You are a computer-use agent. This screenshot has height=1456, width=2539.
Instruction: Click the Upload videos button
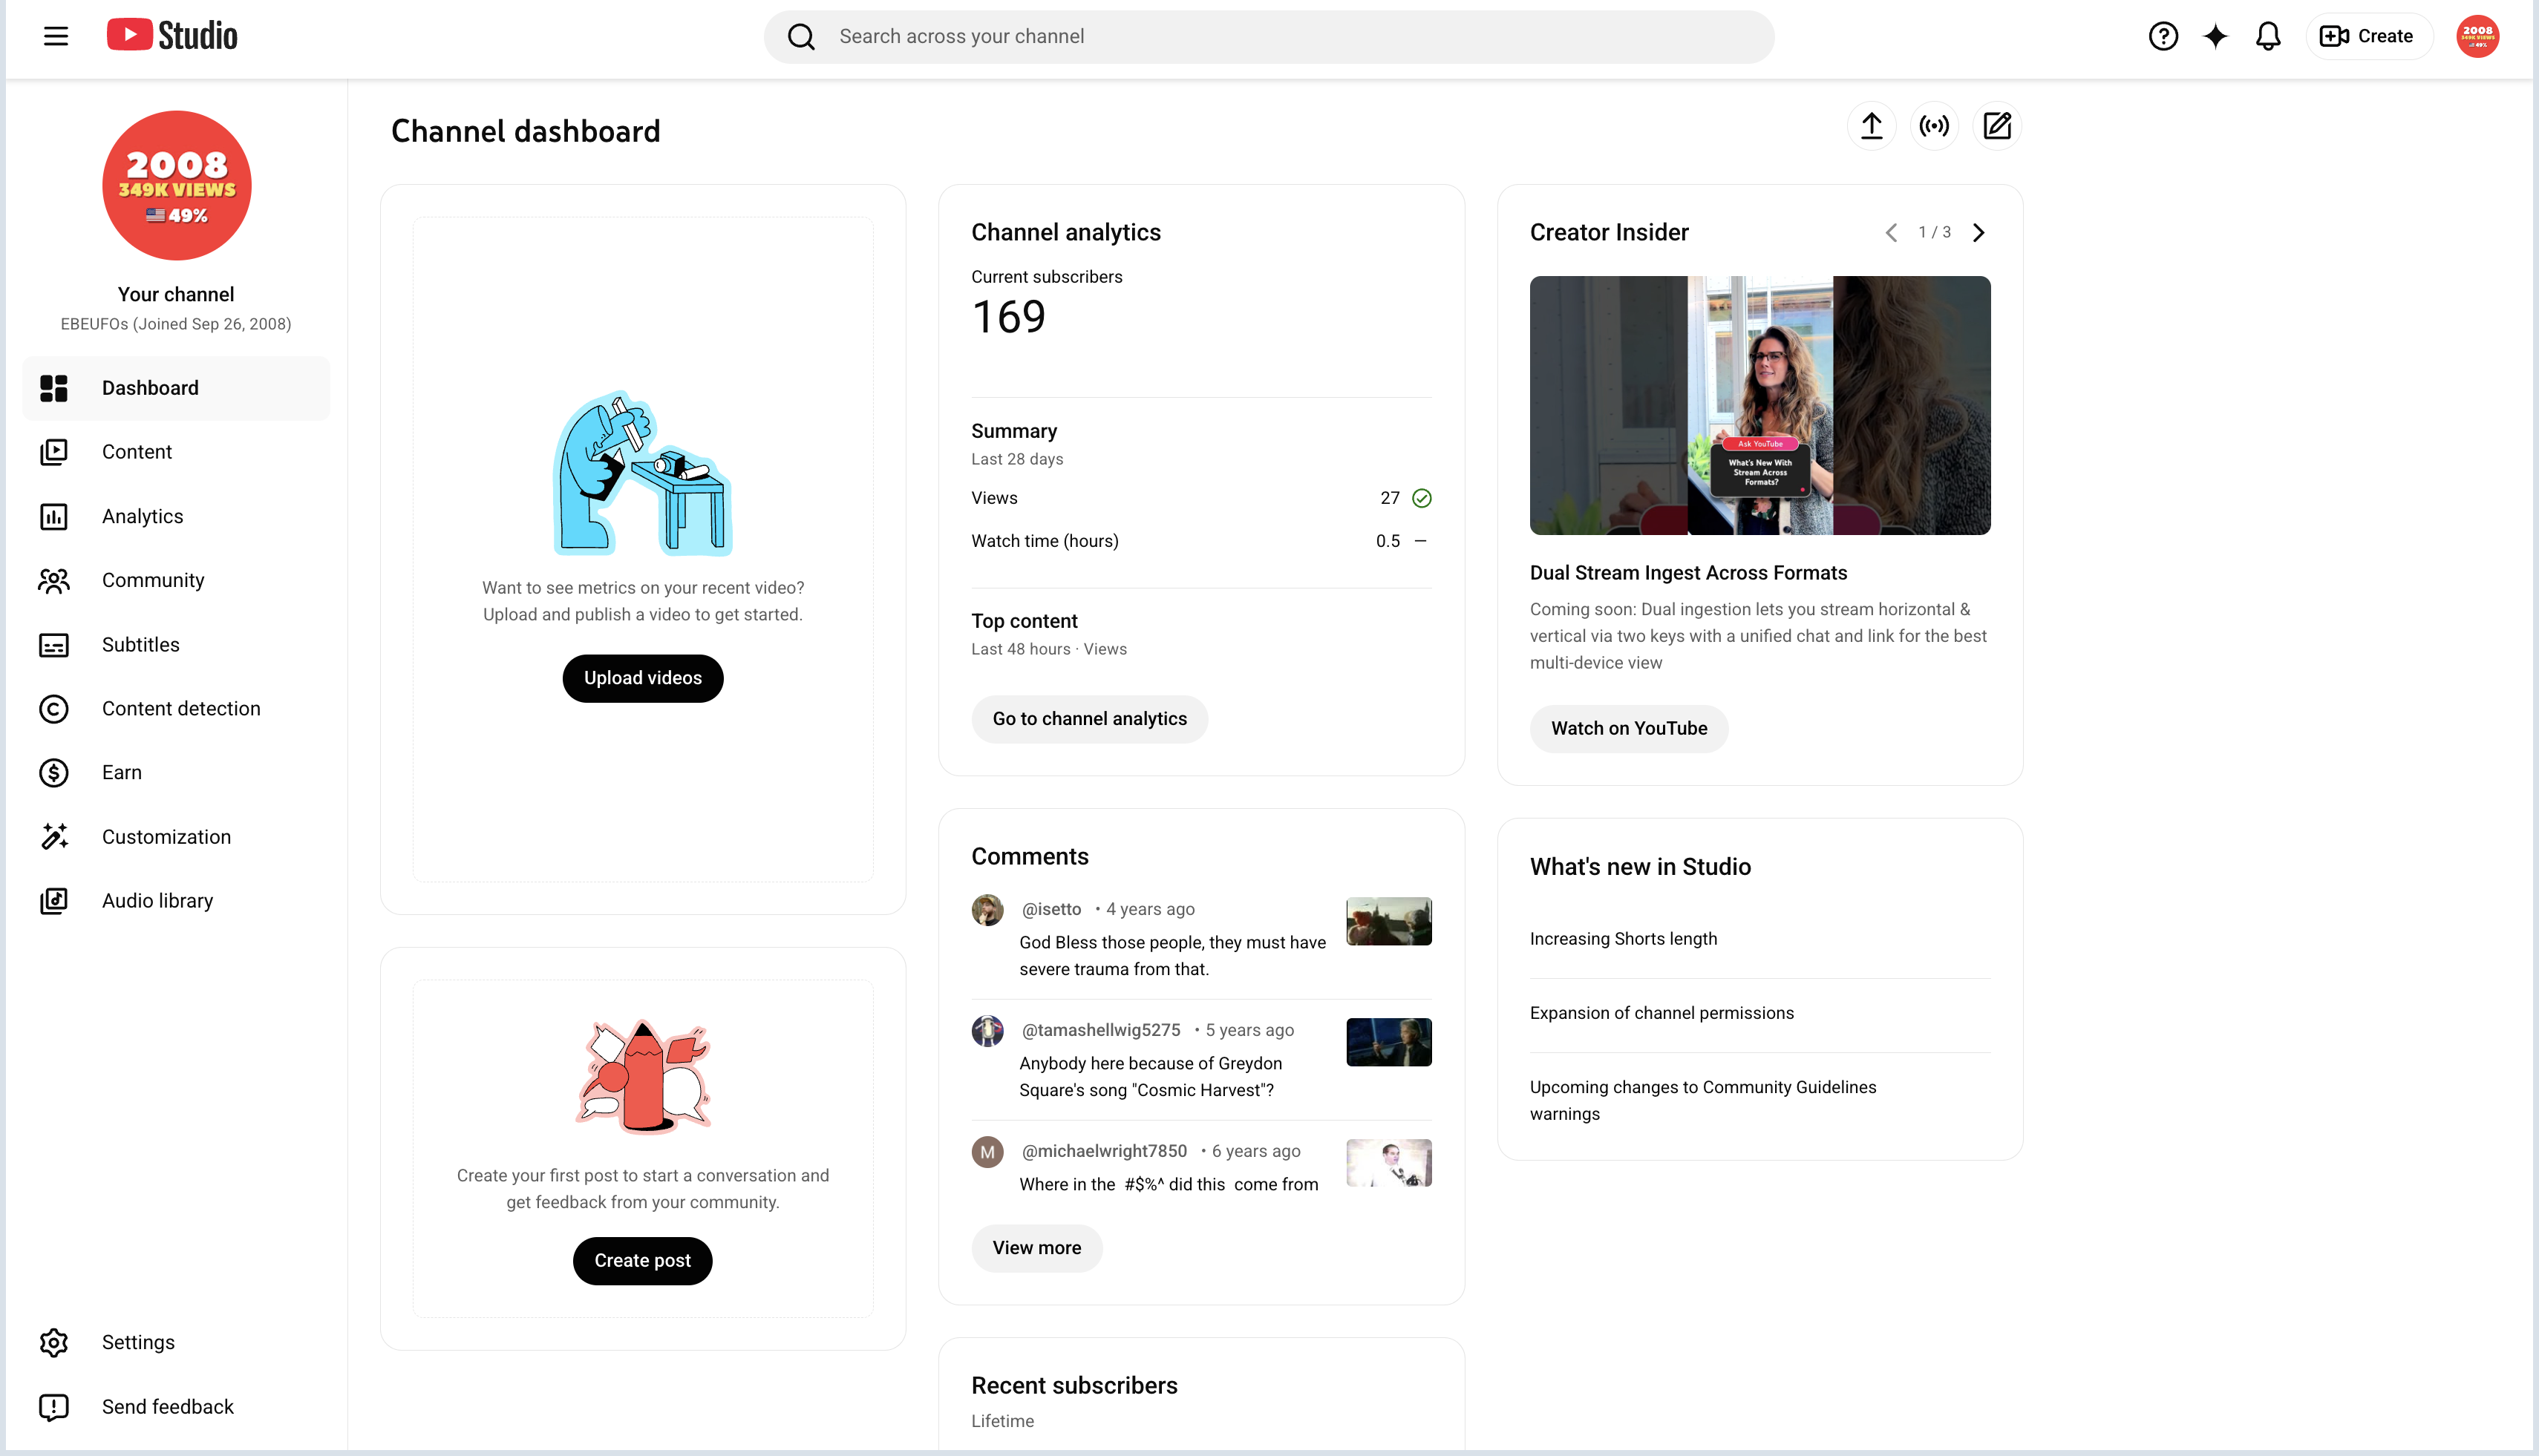(x=642, y=678)
